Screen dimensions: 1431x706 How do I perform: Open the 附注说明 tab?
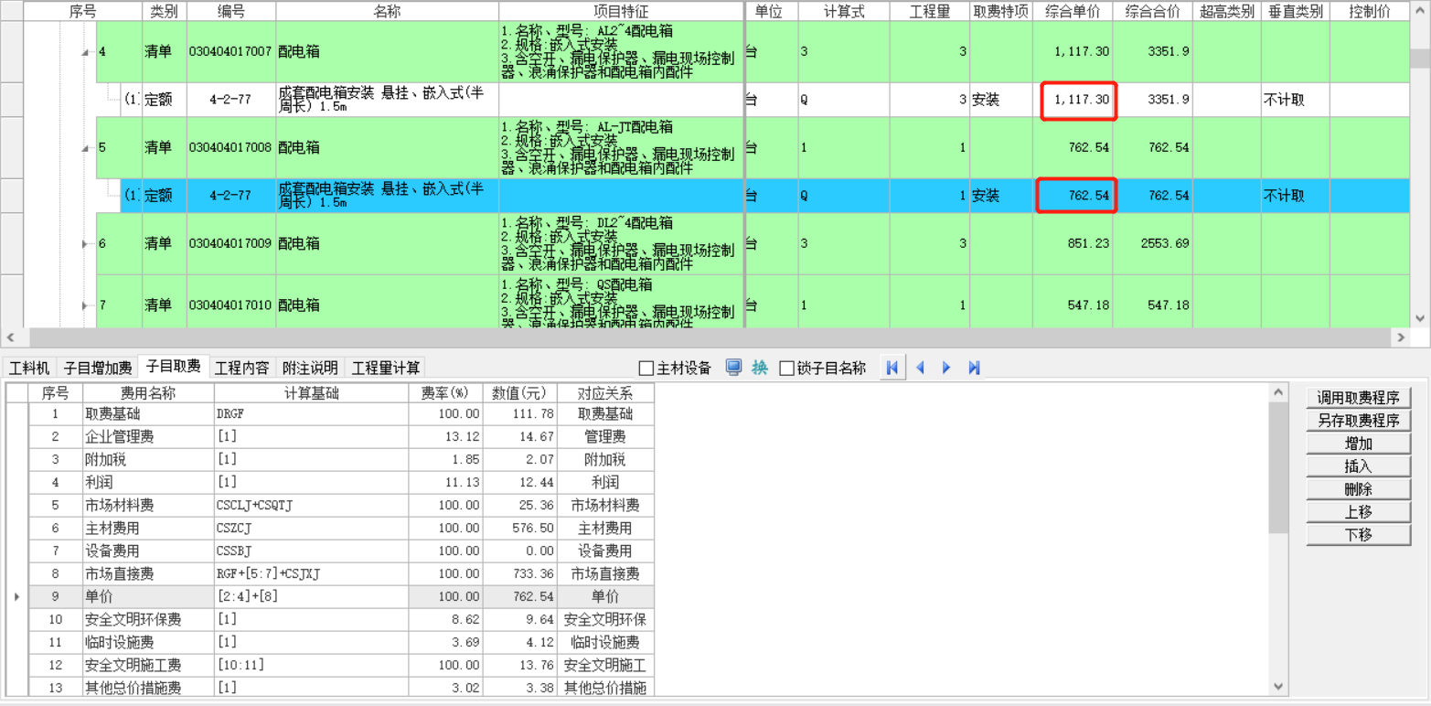310,368
